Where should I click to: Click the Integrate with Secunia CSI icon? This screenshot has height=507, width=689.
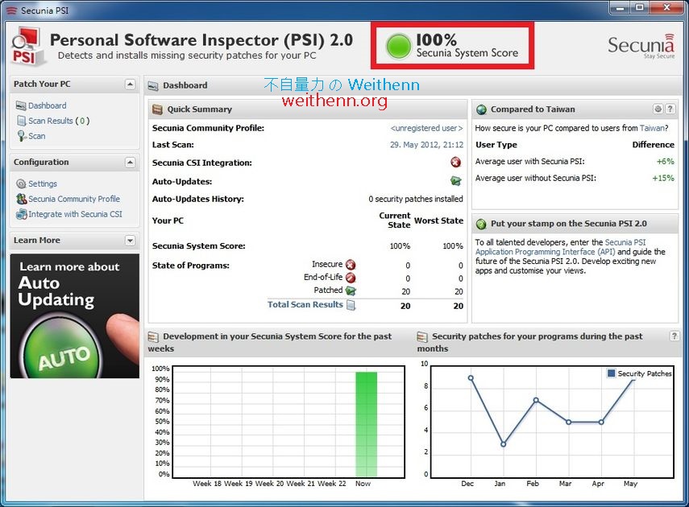point(21,214)
